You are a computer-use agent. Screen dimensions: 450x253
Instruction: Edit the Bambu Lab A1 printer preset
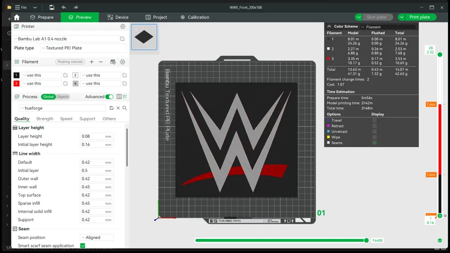pos(122,39)
